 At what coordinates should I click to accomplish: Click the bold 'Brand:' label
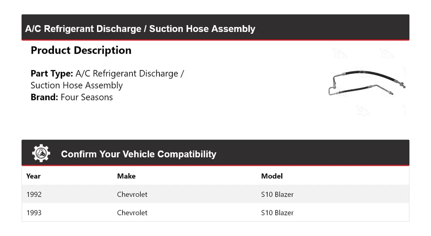click(44, 97)
